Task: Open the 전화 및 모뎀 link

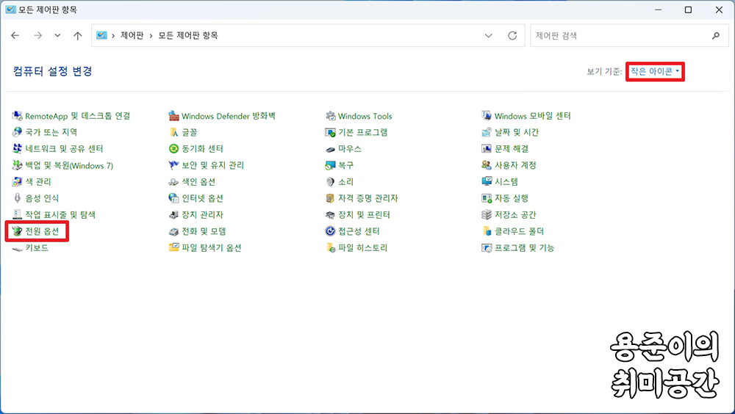Action: point(204,231)
